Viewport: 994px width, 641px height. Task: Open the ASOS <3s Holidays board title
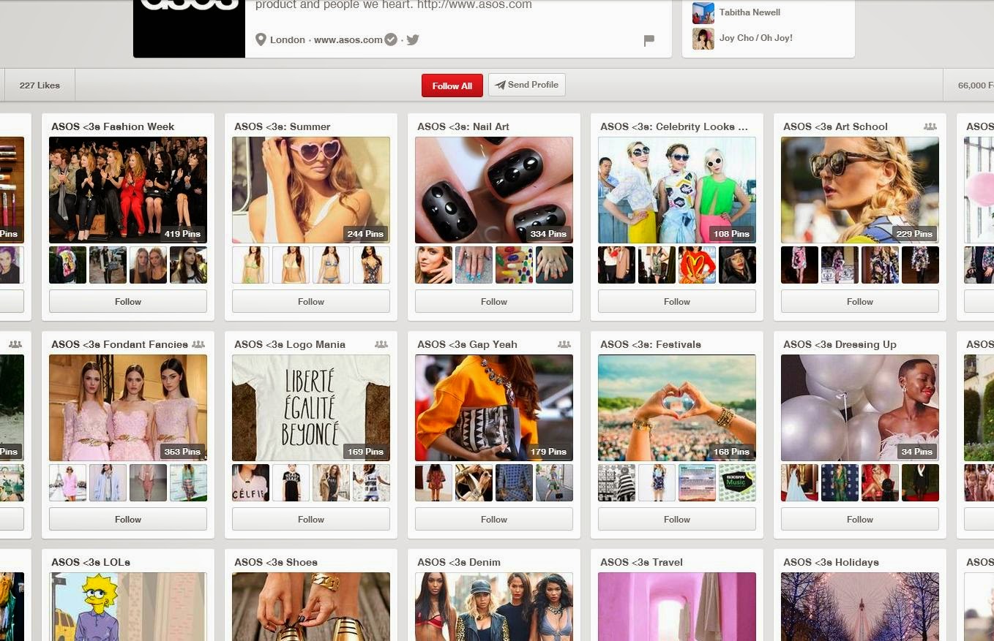pyautogui.click(x=831, y=562)
